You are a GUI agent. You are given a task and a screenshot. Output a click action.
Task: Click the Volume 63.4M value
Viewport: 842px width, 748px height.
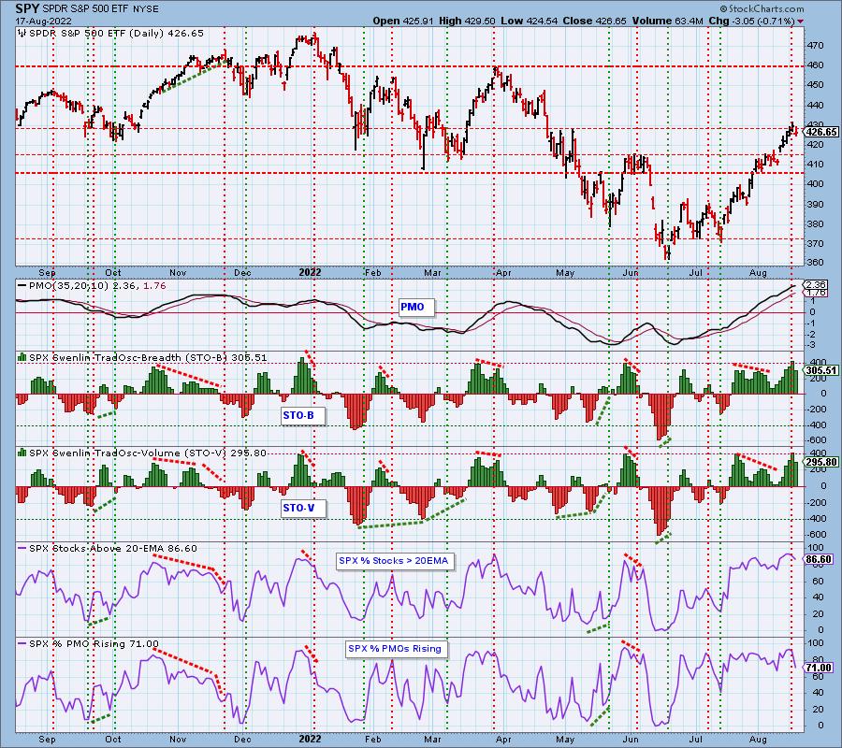click(667, 21)
